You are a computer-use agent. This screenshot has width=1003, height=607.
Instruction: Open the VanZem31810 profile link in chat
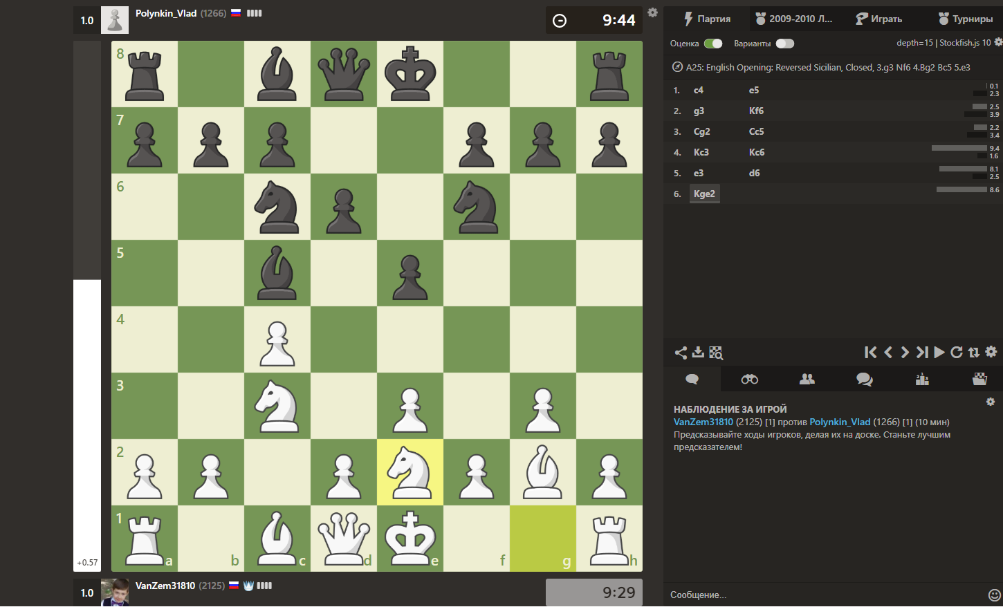pos(703,422)
